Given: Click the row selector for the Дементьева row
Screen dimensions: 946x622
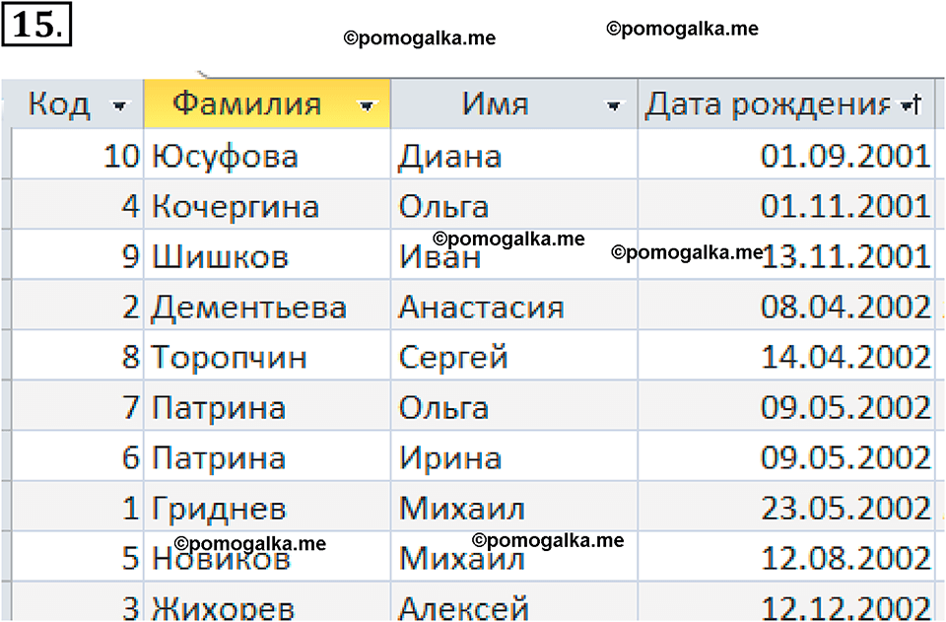Looking at the screenshot, I should coord(6,305).
